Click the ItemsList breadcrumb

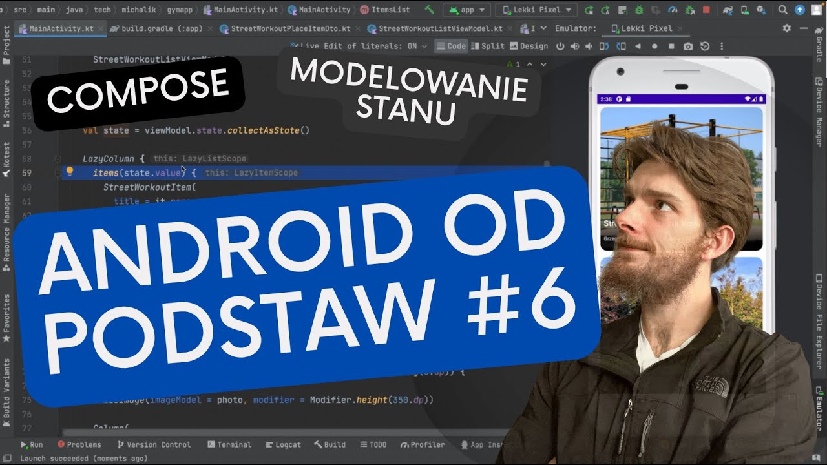pyautogui.click(x=386, y=10)
